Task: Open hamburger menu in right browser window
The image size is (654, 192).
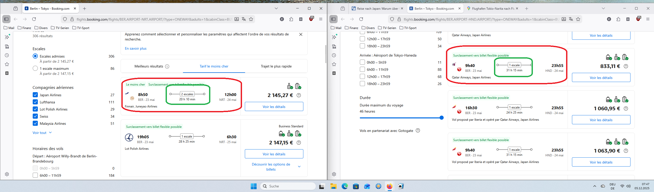Action: 648,19
